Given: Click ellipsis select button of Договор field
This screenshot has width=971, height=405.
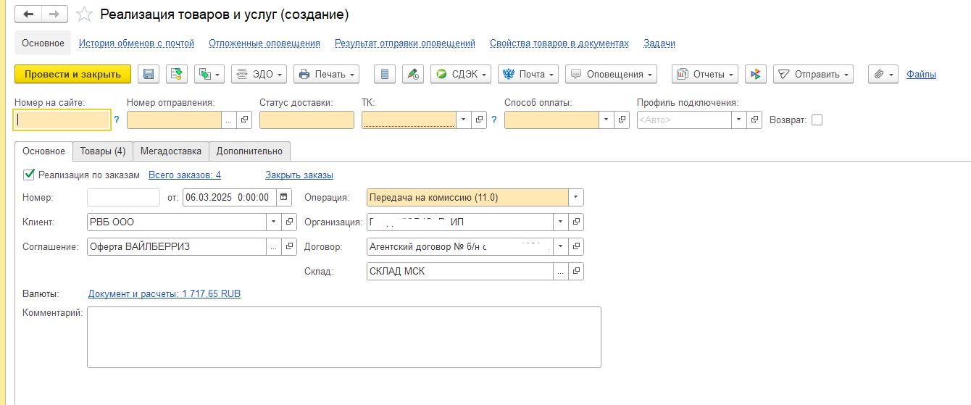Looking at the screenshot, I should pos(561,246).
